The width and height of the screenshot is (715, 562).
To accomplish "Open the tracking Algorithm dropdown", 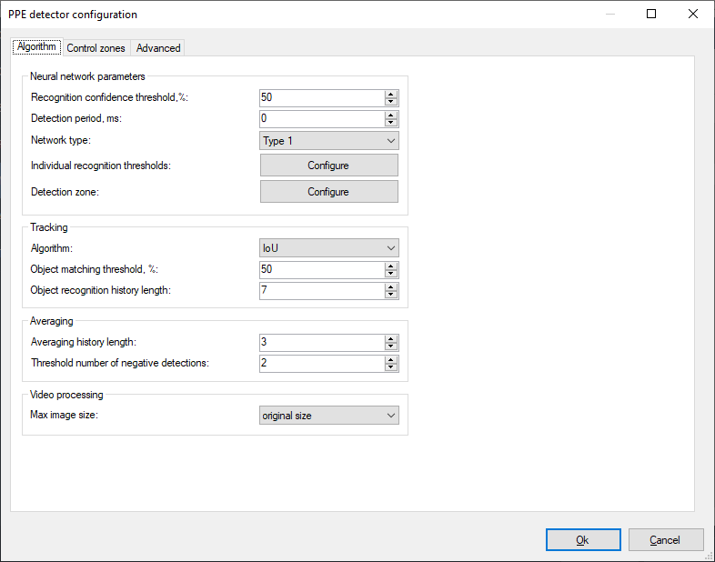I will coord(328,248).
